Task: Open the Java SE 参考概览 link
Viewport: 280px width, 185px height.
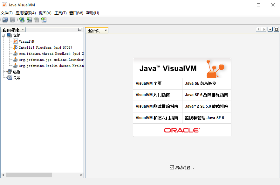Action: coord(201,83)
